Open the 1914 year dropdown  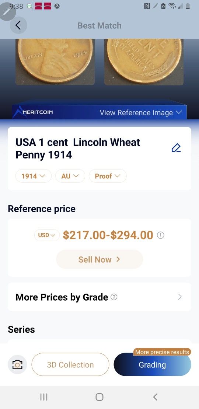[34, 176]
